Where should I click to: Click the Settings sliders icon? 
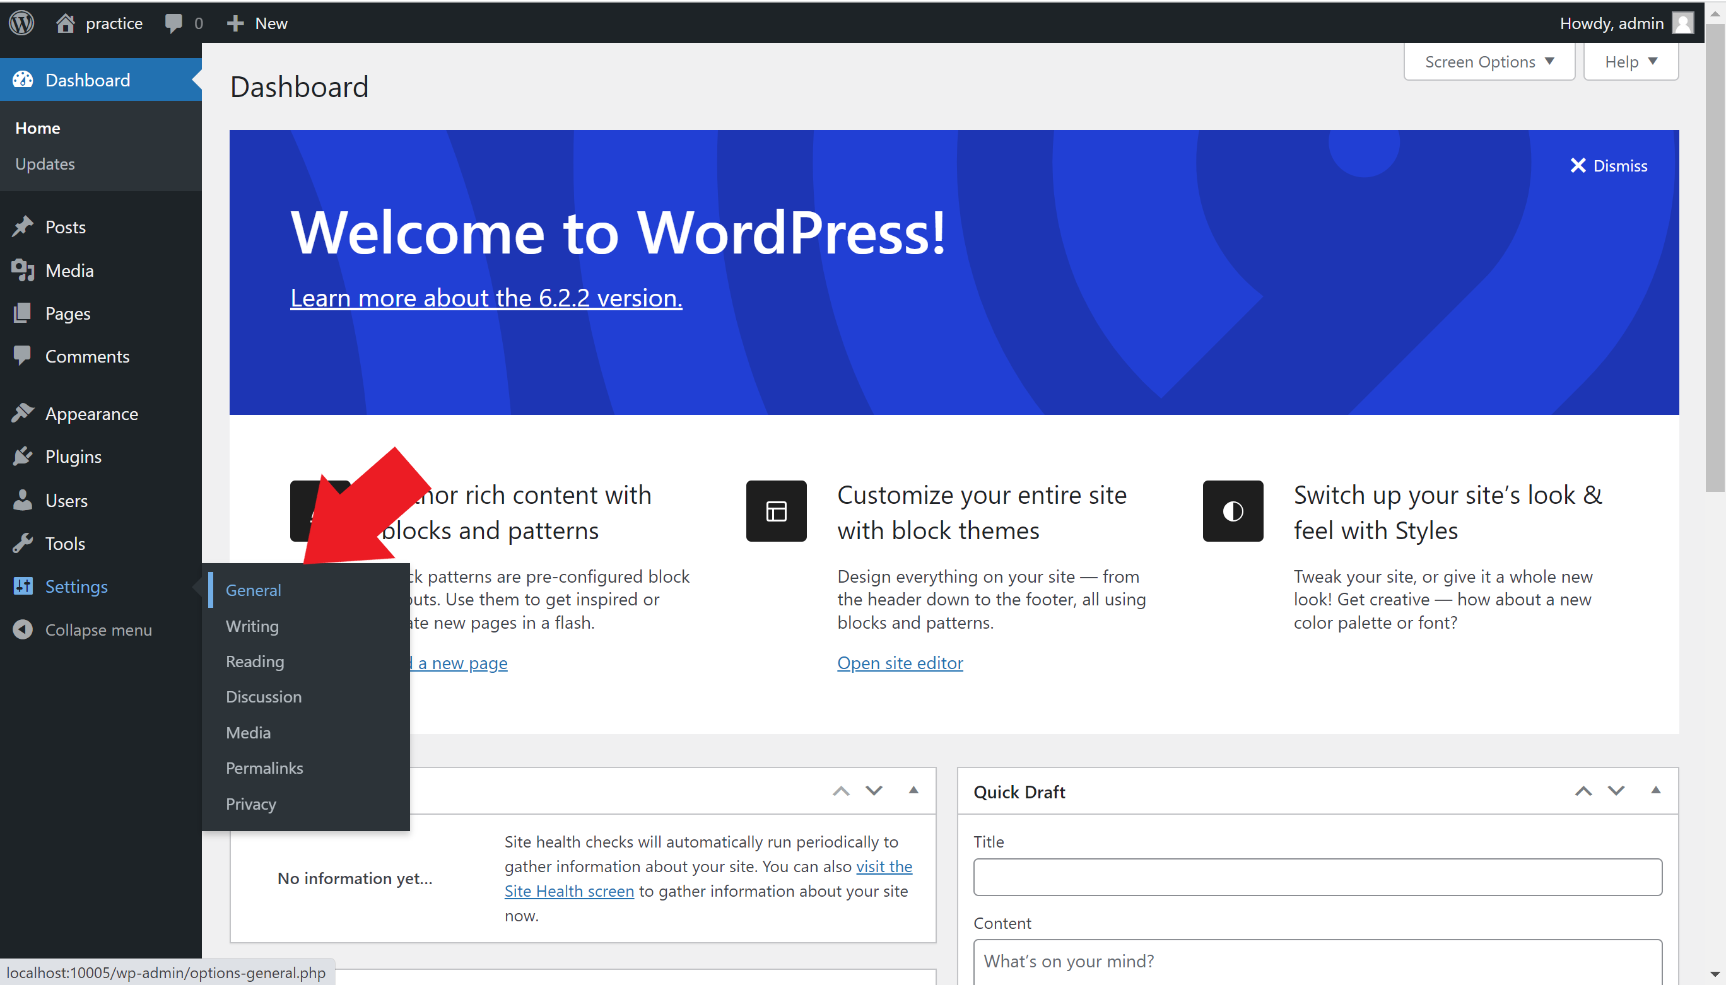[22, 586]
